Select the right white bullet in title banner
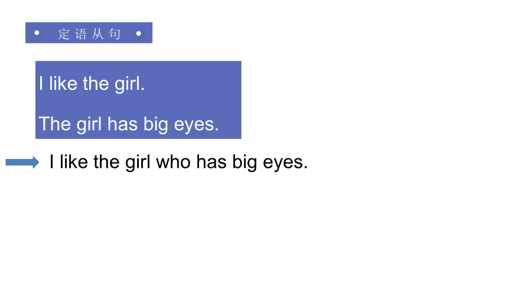This screenshot has width=508, height=286. point(139,33)
